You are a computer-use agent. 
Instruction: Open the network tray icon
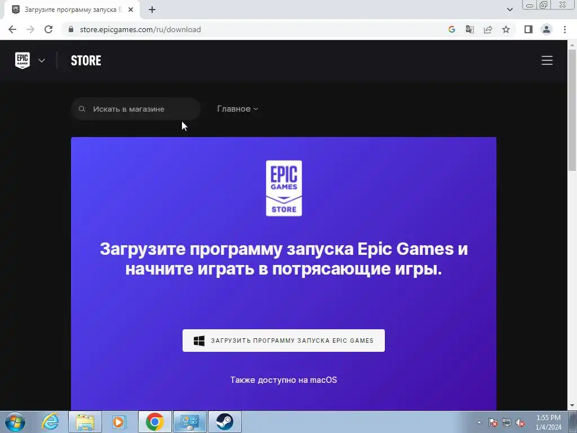[x=507, y=422]
